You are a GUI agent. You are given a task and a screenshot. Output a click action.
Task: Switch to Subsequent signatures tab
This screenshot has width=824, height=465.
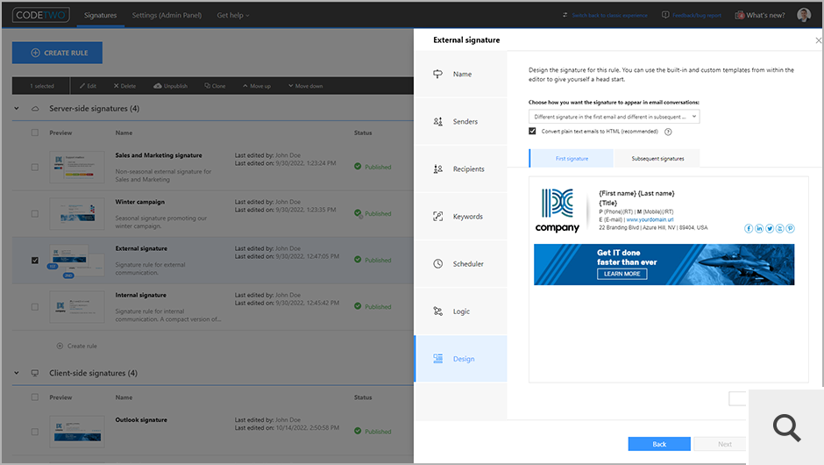tap(657, 158)
